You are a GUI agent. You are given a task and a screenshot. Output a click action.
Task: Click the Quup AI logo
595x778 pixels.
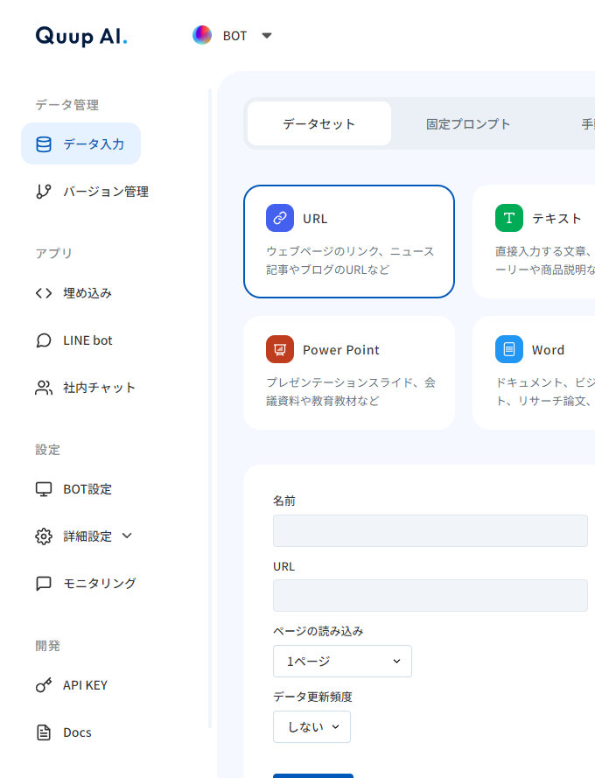tap(81, 36)
